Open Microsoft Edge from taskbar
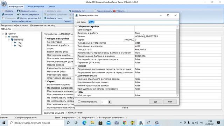Screen dimensions: 224x126 84,123
